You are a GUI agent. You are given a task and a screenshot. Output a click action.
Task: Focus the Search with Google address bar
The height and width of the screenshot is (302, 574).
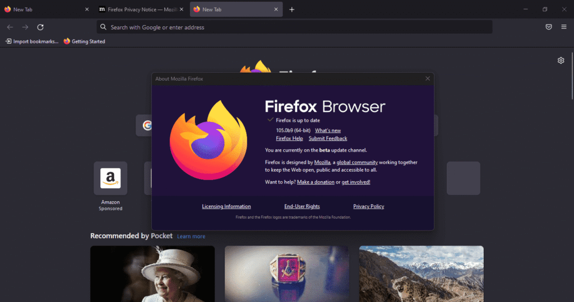[294, 27]
